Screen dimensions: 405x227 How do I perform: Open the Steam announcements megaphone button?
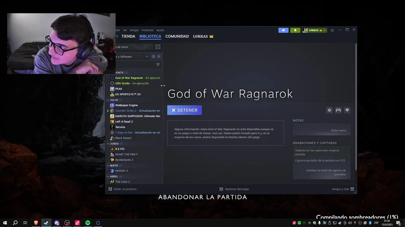tap(283, 30)
